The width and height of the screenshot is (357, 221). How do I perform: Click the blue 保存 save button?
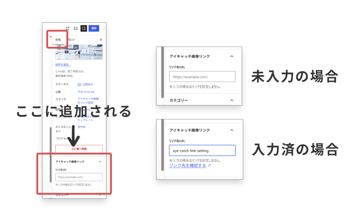pos(94,28)
